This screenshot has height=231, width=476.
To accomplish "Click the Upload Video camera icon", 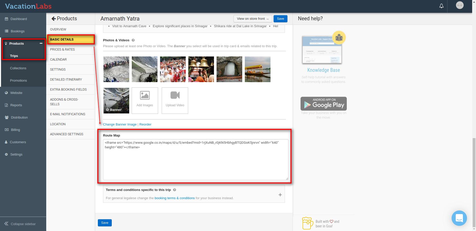I will (175, 95).
